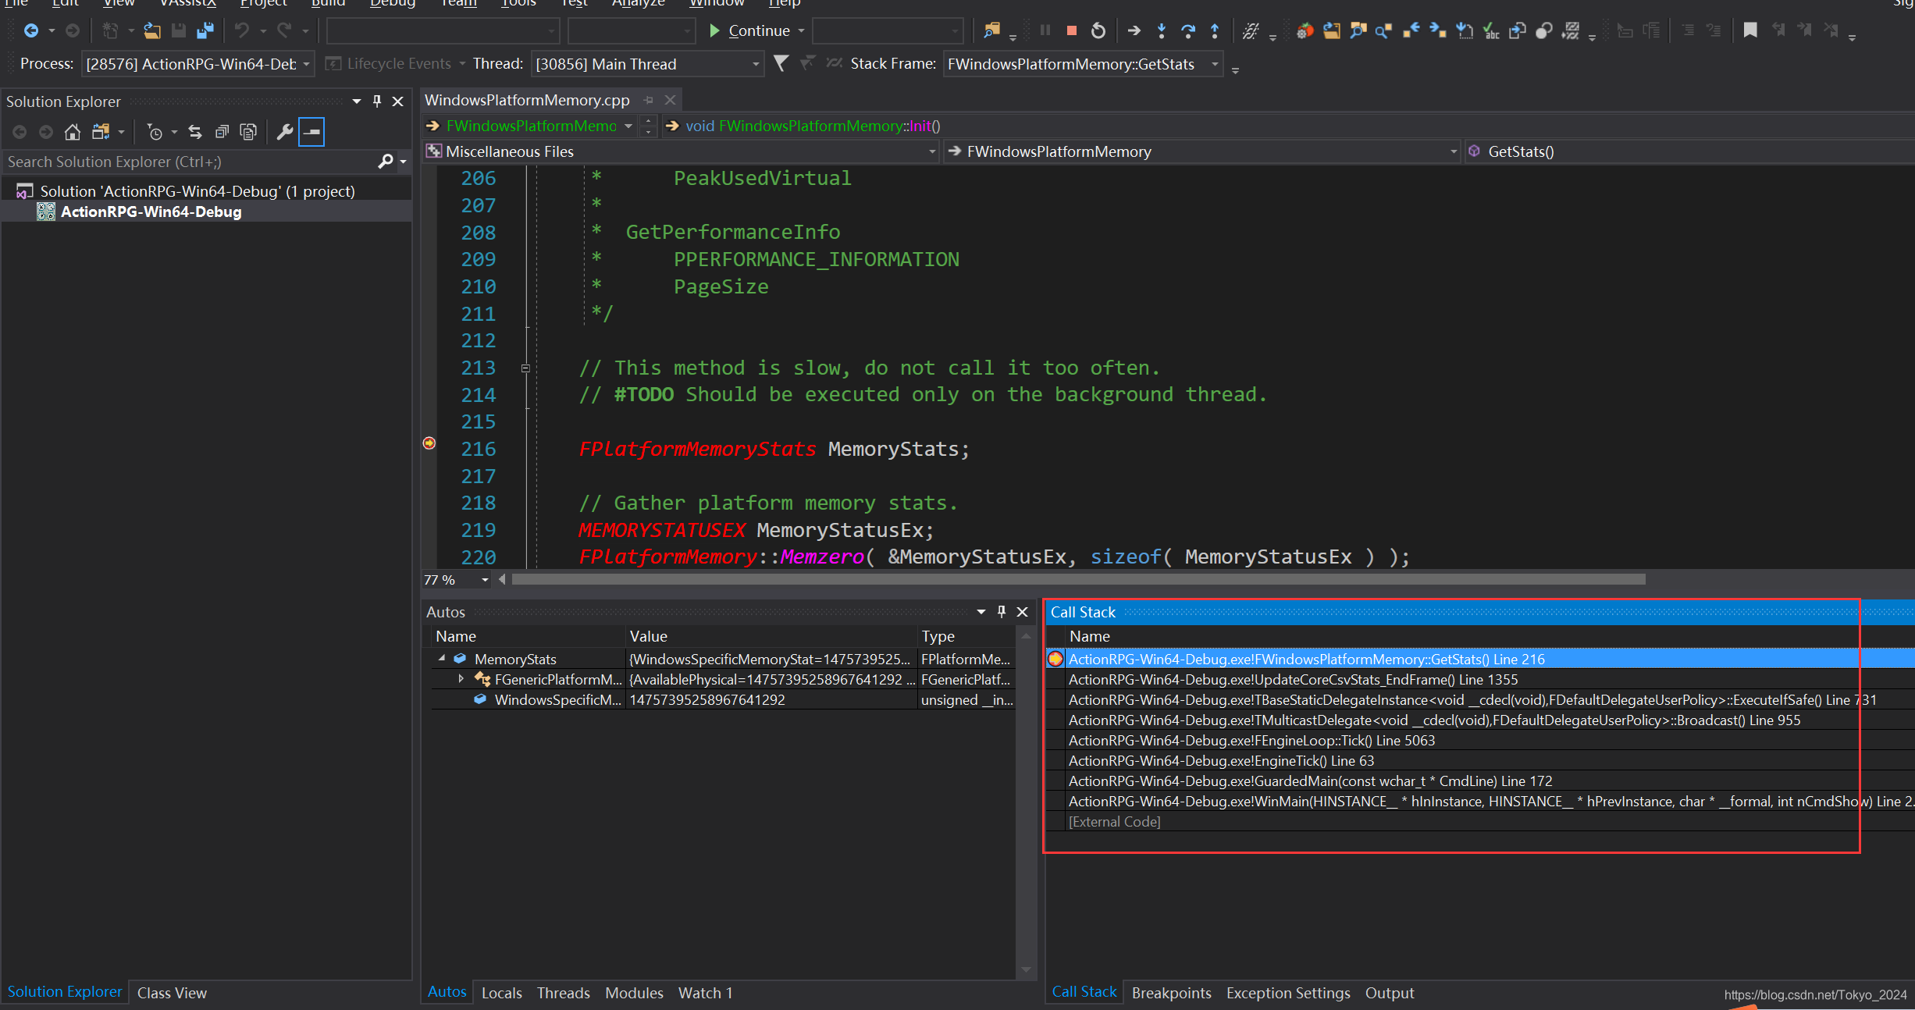Open the Breakpoints tab
1915x1010 pixels.
pyautogui.click(x=1171, y=993)
